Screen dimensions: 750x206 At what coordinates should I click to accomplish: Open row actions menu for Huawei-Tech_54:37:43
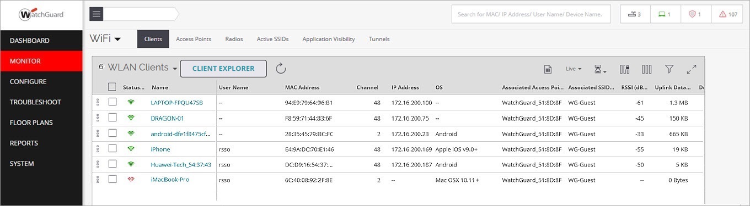pyautogui.click(x=98, y=164)
